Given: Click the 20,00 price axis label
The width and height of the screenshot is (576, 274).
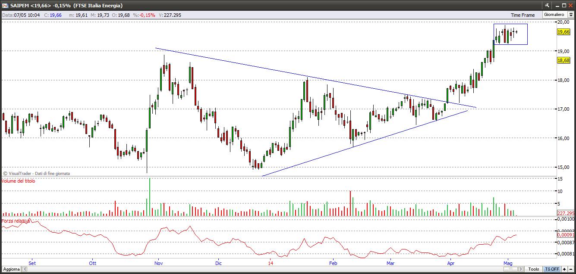Looking at the screenshot, I should click(x=563, y=22).
